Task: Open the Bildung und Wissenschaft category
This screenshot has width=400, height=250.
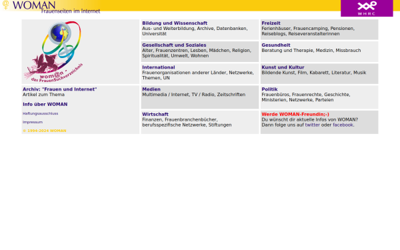Action: (x=175, y=23)
